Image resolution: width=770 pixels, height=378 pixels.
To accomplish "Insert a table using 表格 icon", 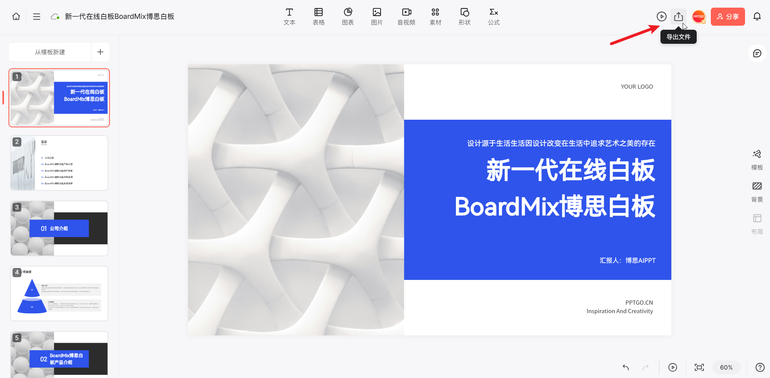I will click(318, 16).
